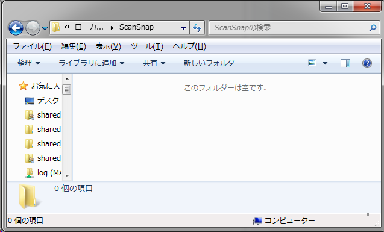Show hidden path levels via « chevron
This screenshot has height=232, width=384.
[66, 27]
